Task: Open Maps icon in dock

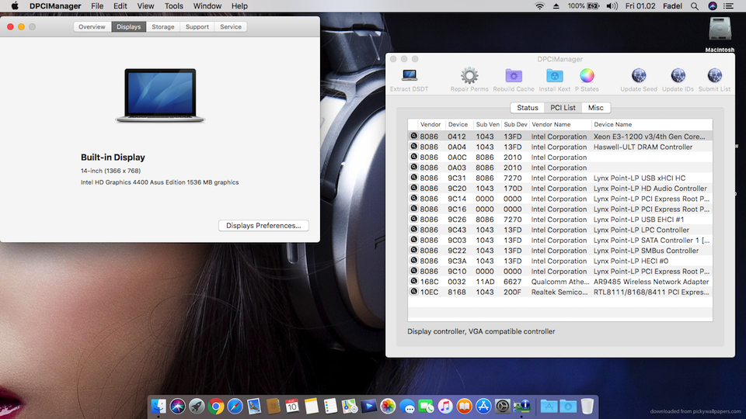Action: coord(349,406)
